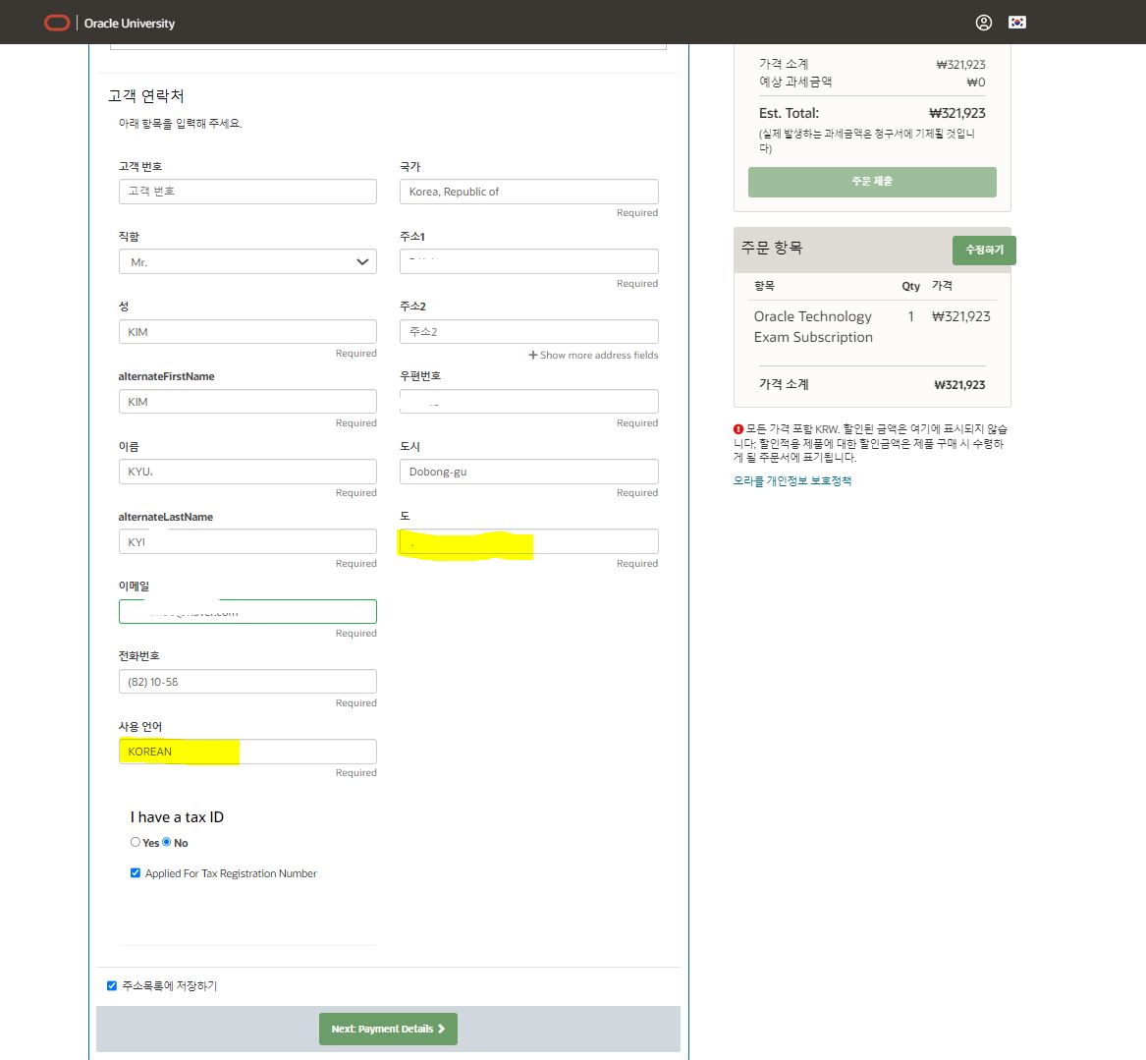This screenshot has width=1146, height=1060.
Task: Select No for I have a tax ID
Action: tap(167, 842)
